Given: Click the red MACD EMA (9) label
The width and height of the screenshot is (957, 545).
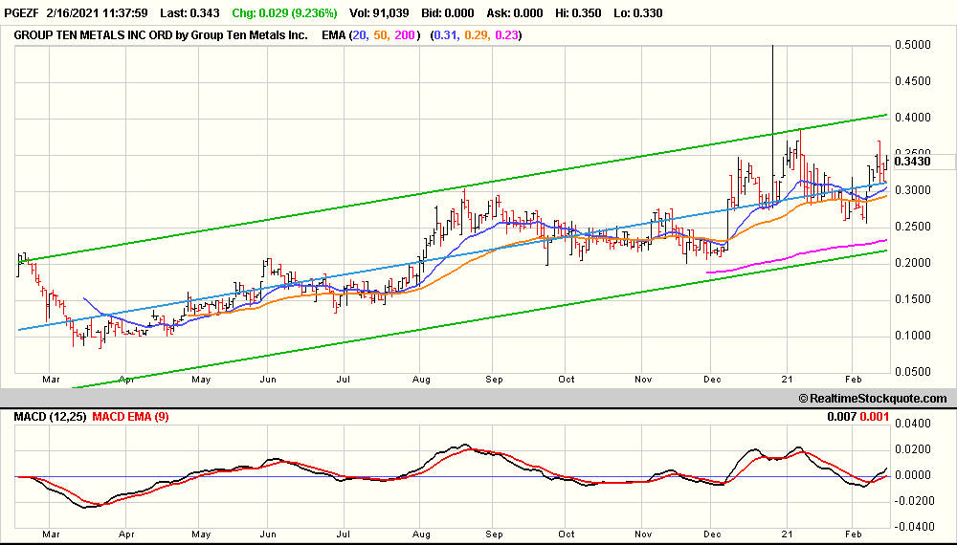Looking at the screenshot, I should pos(133,417).
